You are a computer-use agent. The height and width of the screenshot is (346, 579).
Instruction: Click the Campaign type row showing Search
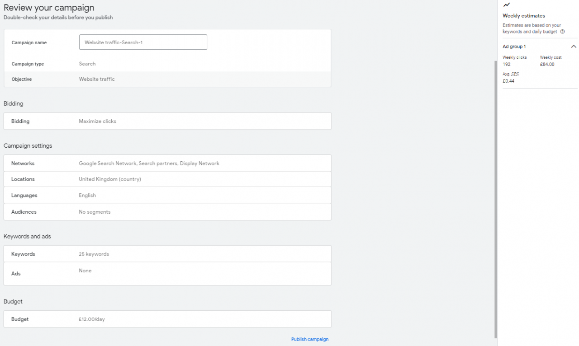(167, 64)
